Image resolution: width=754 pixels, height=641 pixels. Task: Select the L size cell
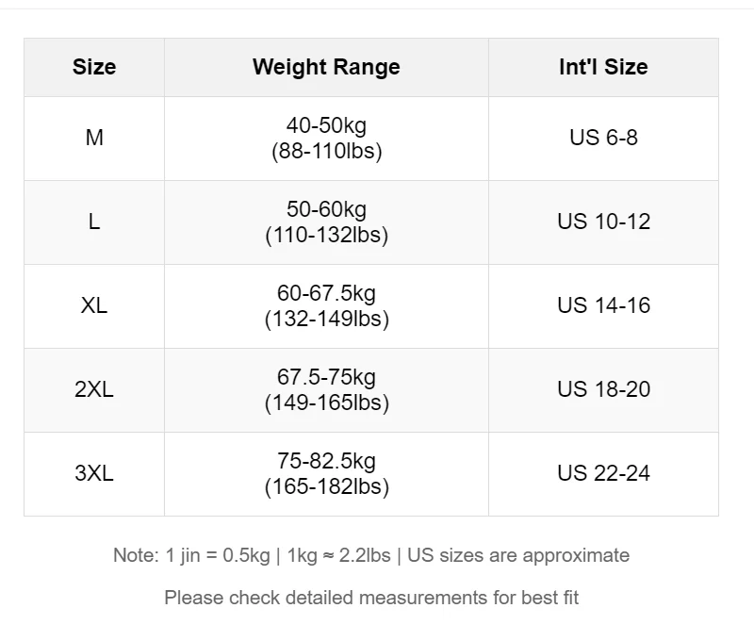click(x=94, y=222)
